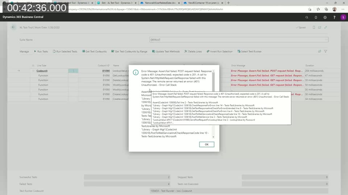
Task: Sort by the Line Type column header
Action: (41, 66)
